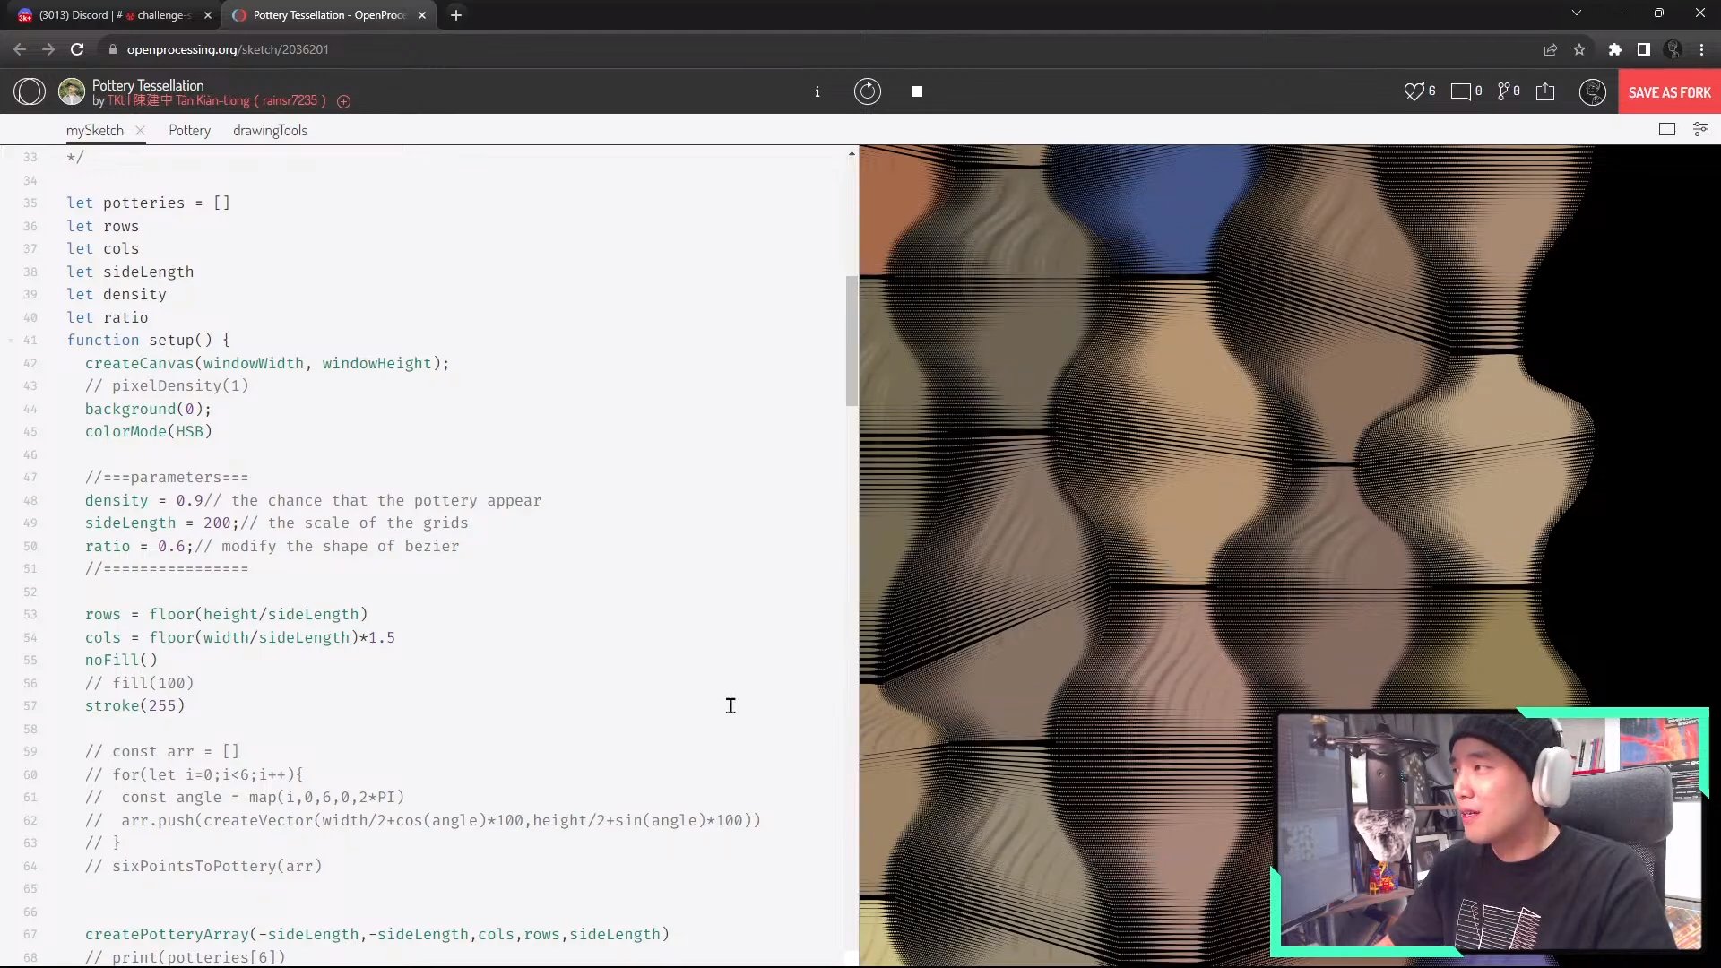Screen dimensions: 1721x968
Task: Click the pottery tessellation sketch canvas
Action: coord(1290,556)
